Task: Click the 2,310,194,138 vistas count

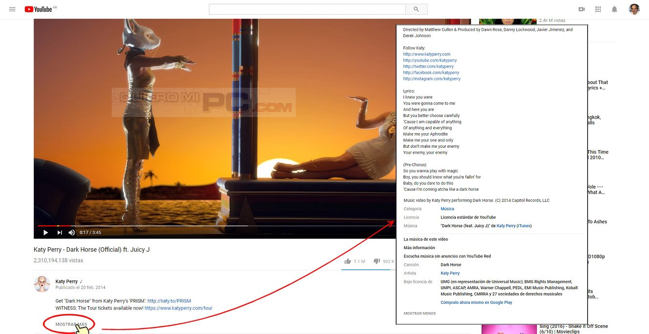Action: click(59, 260)
